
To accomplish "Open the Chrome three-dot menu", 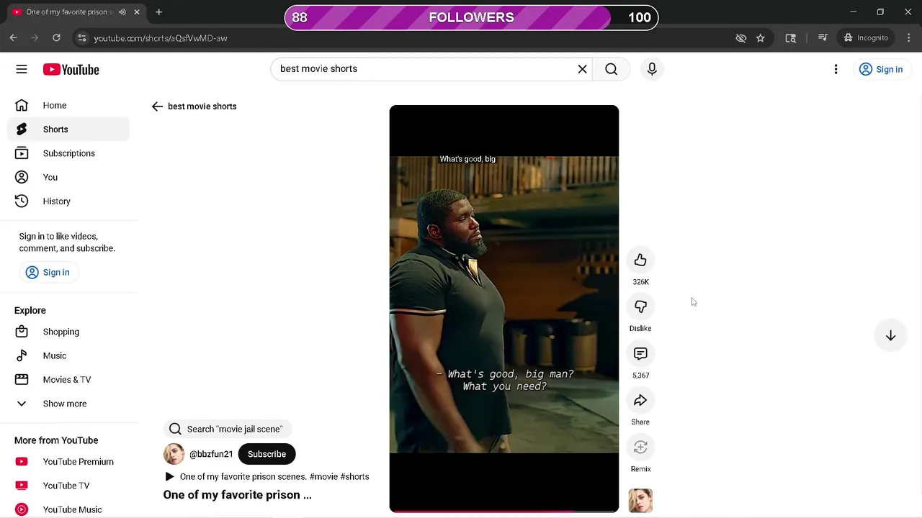I will [909, 37].
